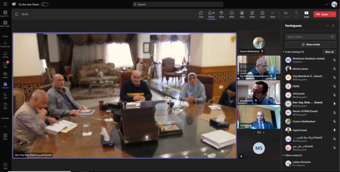This screenshot has height=172, width=340.
Task: Toggle the Camera in meeting toolbar
Action: coord(286,14)
